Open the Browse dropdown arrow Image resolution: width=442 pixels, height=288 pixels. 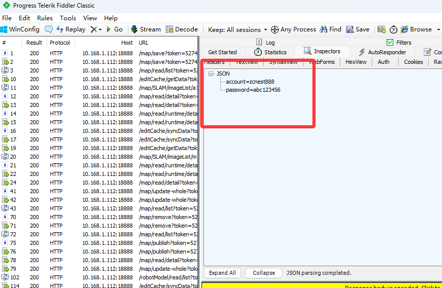tap(438, 29)
